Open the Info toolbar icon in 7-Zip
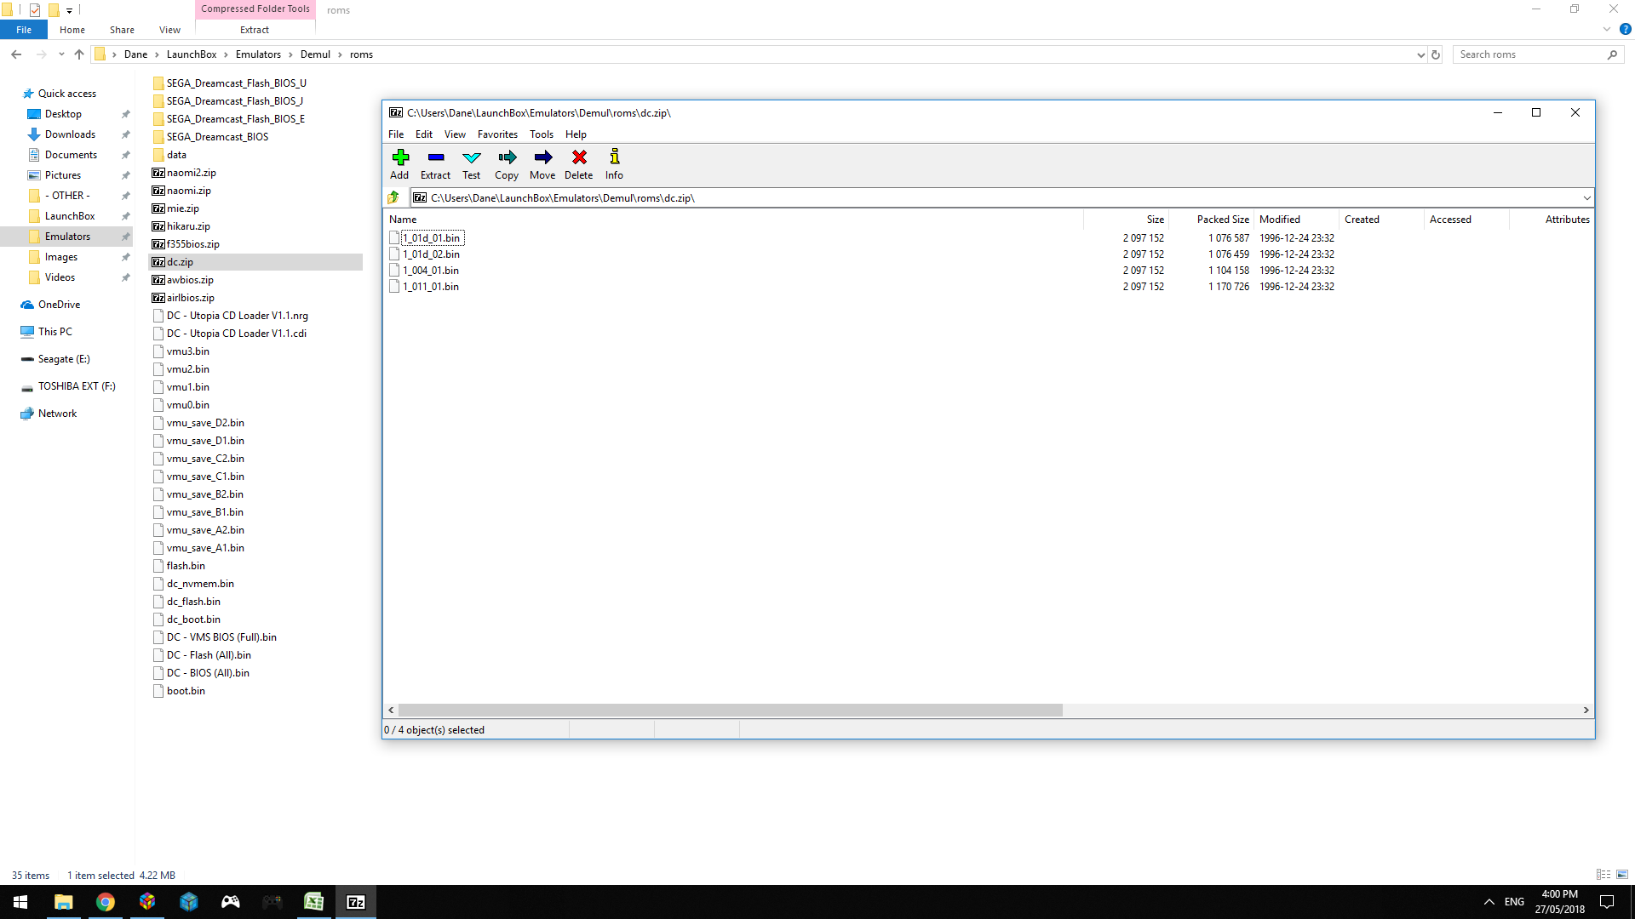Screen dimensions: 1635x919 pos(614,164)
